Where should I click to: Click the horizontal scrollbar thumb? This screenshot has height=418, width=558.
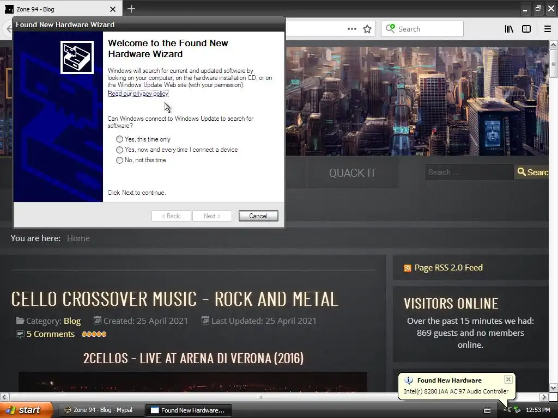tap(259, 397)
